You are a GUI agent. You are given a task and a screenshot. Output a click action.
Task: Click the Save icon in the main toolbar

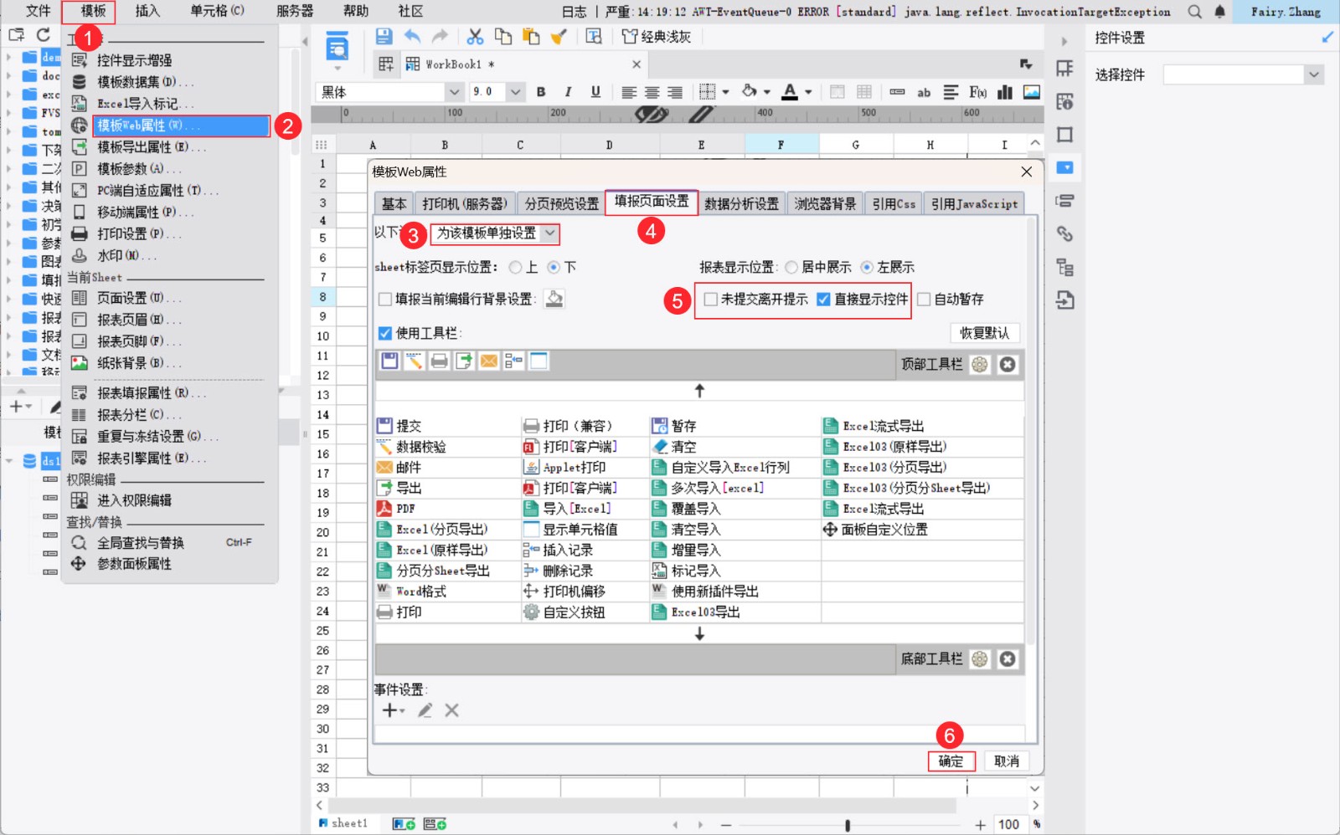(x=384, y=37)
